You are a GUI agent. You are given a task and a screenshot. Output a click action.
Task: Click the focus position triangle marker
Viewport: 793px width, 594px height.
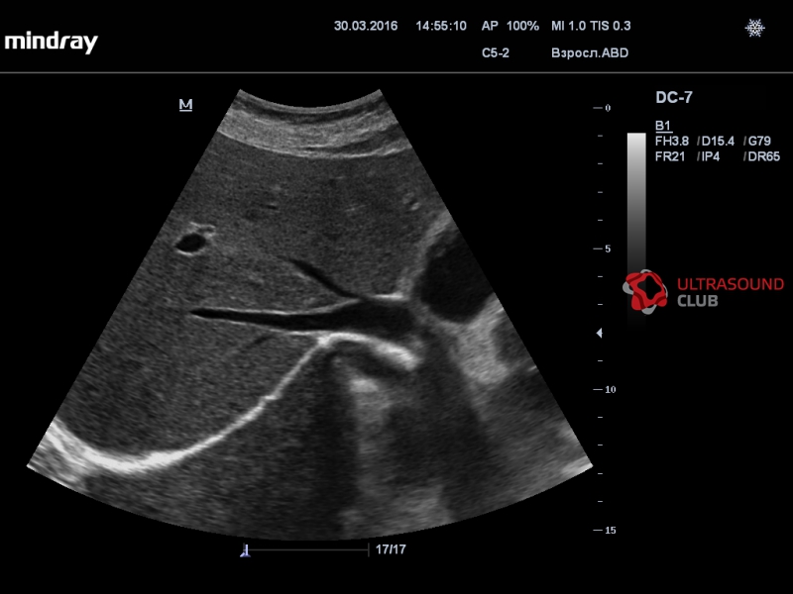(x=600, y=333)
